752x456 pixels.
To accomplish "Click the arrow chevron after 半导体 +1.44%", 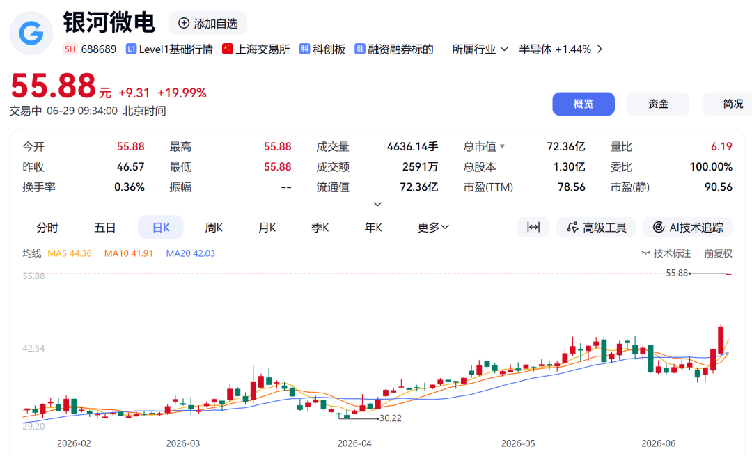I will point(600,49).
